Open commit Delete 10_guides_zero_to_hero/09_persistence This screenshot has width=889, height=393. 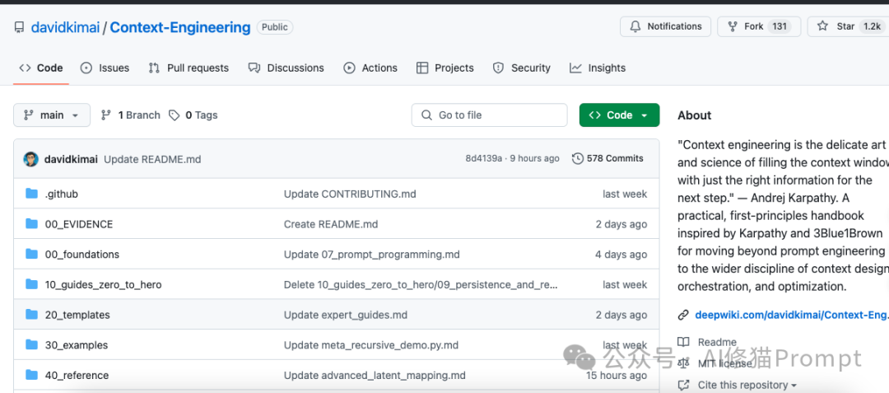click(421, 285)
